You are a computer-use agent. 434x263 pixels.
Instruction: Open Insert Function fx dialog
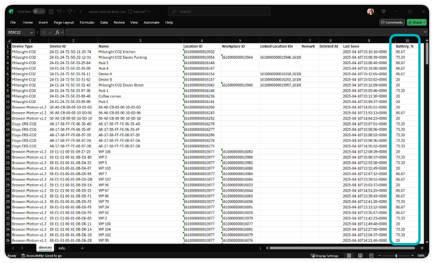coord(58,32)
